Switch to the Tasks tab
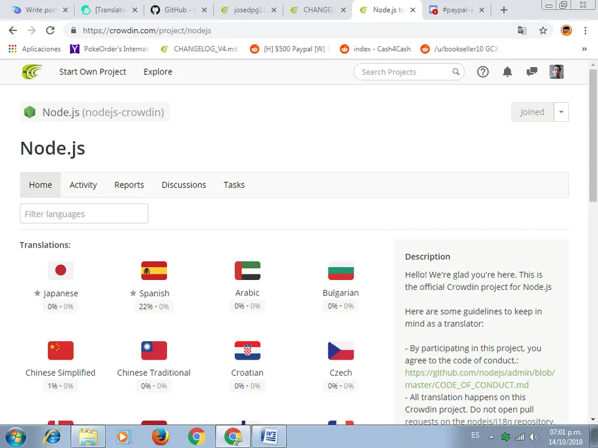The image size is (598, 448). (x=234, y=185)
